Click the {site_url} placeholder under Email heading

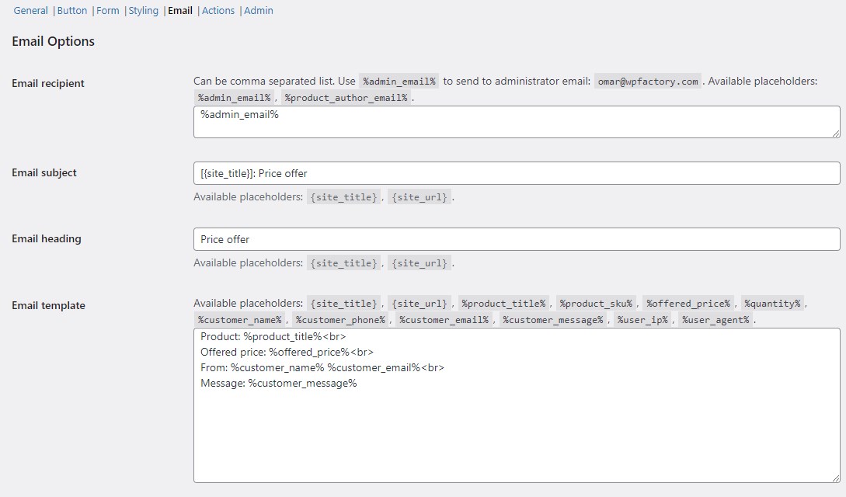click(420, 262)
